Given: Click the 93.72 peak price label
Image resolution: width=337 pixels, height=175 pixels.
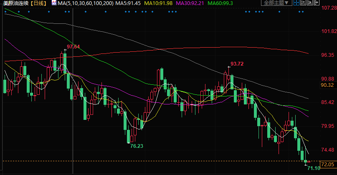Looking at the screenshot, I should click(x=236, y=64).
